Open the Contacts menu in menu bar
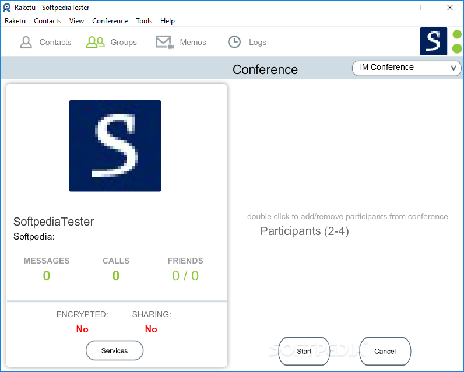The image size is (464, 372). [48, 21]
